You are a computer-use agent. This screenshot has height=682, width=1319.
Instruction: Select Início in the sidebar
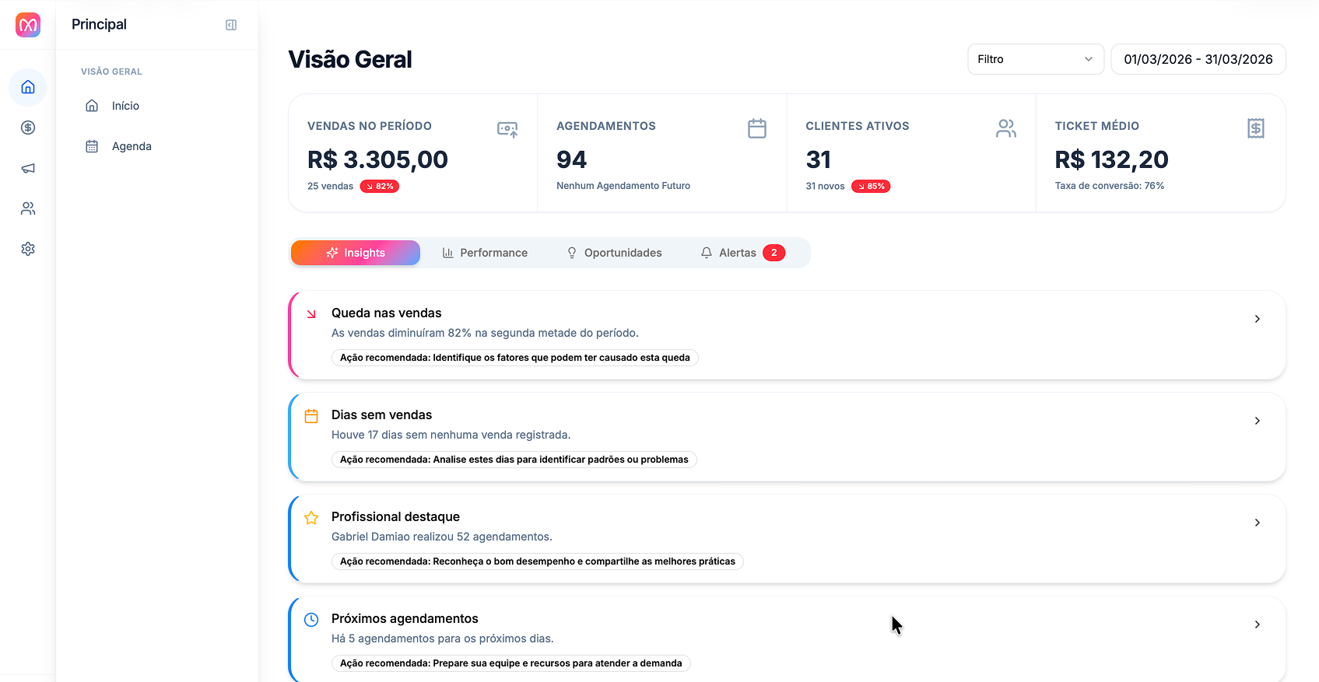click(x=125, y=106)
